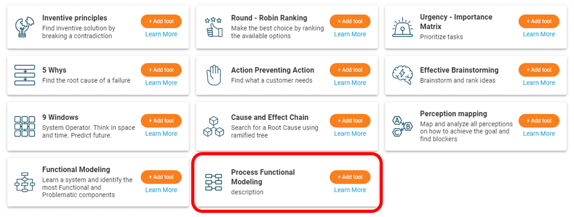Viewport: 574px width, 217px height.
Task: Add the Process Functional Modeling tool
Action: click(x=350, y=177)
